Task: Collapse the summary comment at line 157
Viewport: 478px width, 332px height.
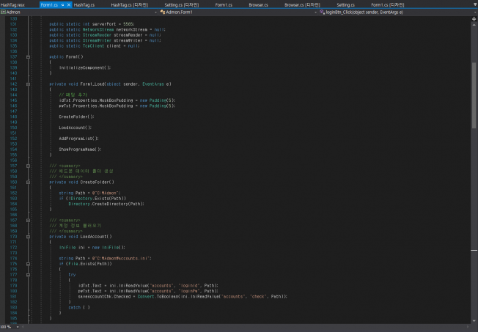Action: [28, 166]
